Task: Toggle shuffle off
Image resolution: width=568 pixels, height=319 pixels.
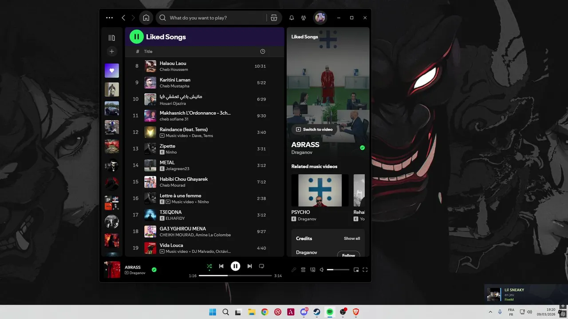Action: pos(209,266)
